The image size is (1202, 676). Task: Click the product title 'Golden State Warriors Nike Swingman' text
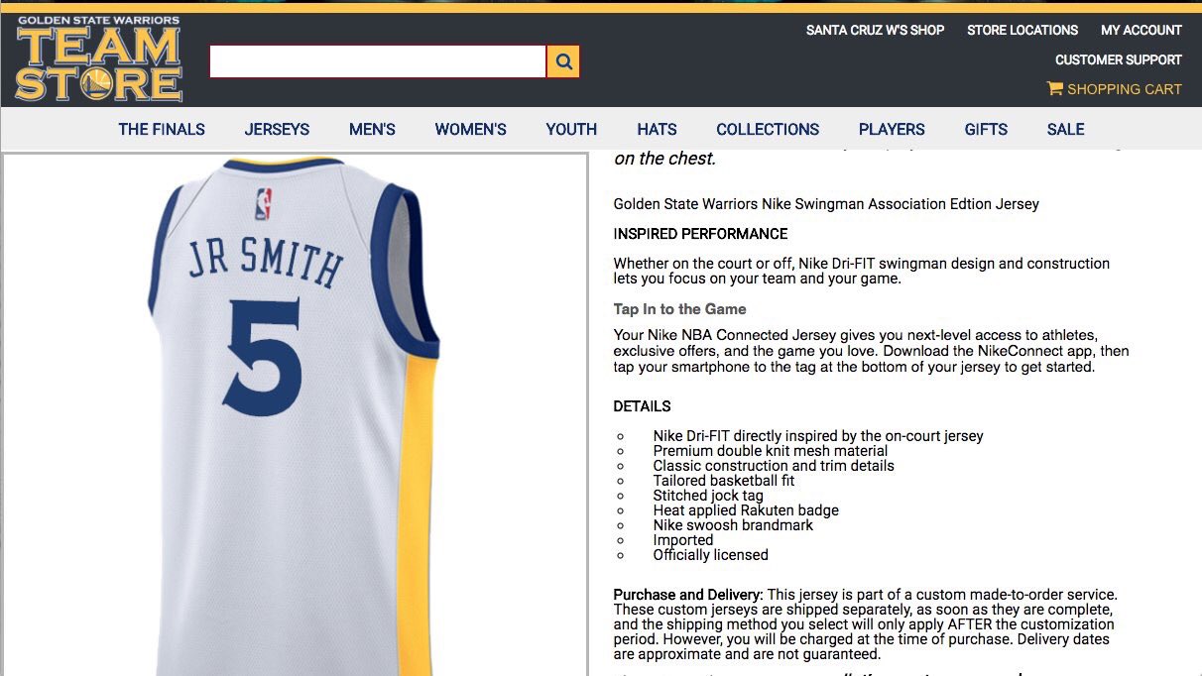(737, 204)
